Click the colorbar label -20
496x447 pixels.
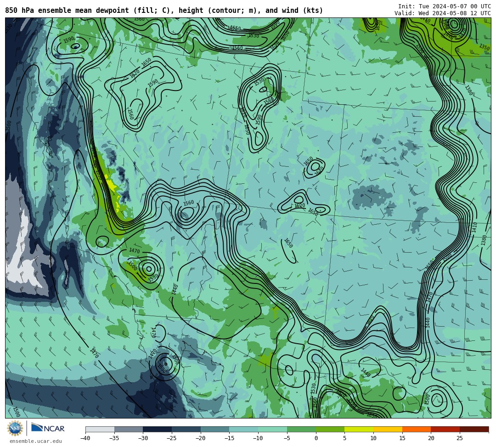201,438
